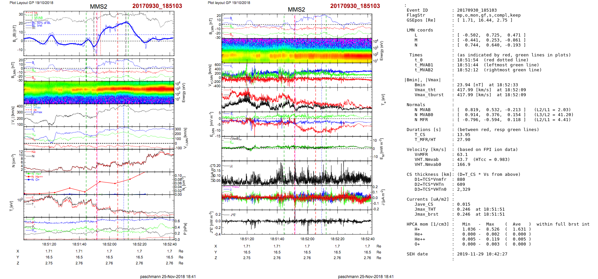Click the 'within full brst int' note
The width and height of the screenshot is (598, 279).
point(563,224)
